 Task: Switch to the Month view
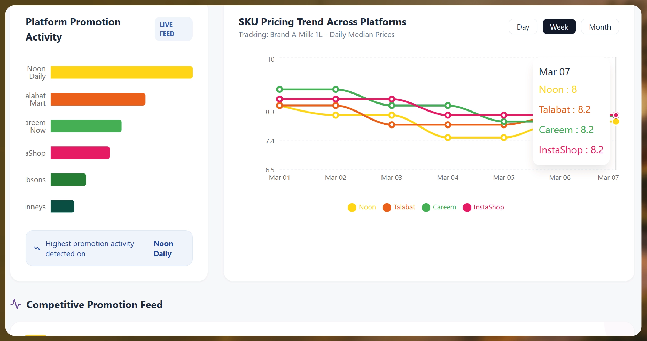click(x=600, y=27)
